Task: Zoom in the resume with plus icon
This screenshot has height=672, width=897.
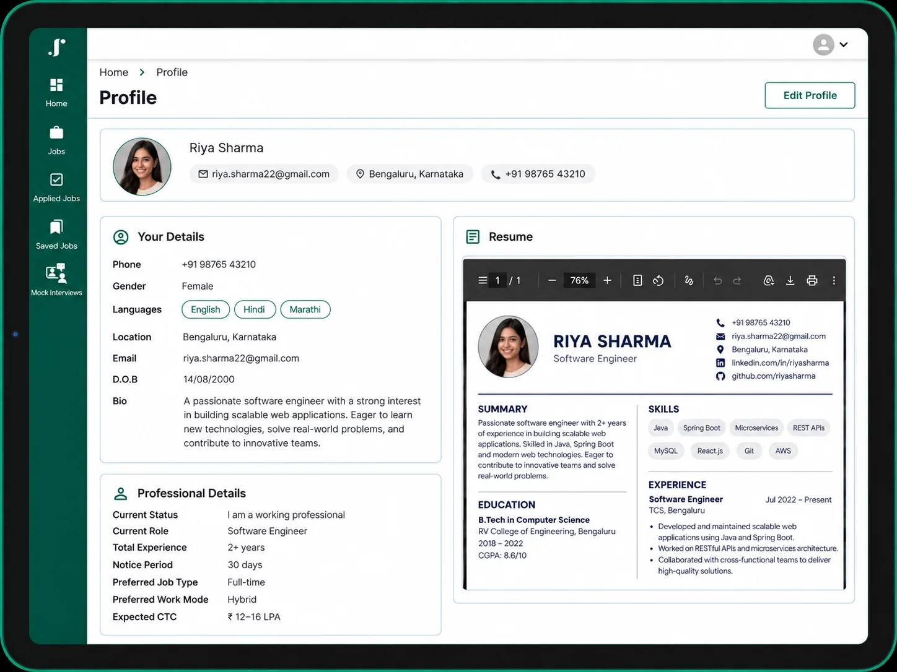Action: pyautogui.click(x=607, y=280)
